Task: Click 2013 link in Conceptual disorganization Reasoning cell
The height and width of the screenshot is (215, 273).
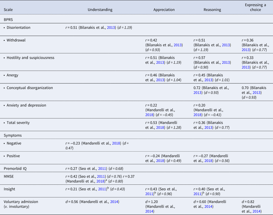Action: pos(198,93)
